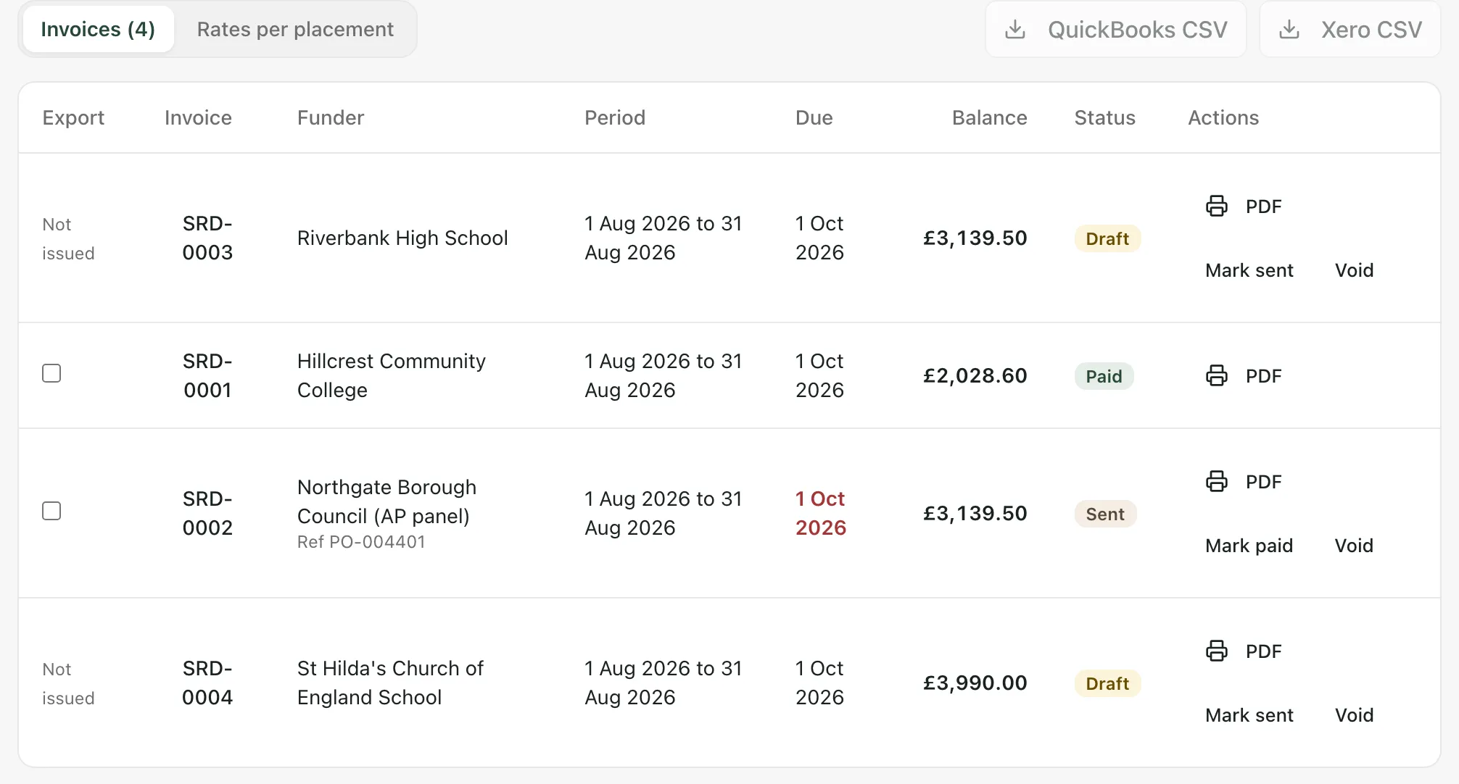
Task: Click invoice number SRD-0001
Action: pos(207,375)
